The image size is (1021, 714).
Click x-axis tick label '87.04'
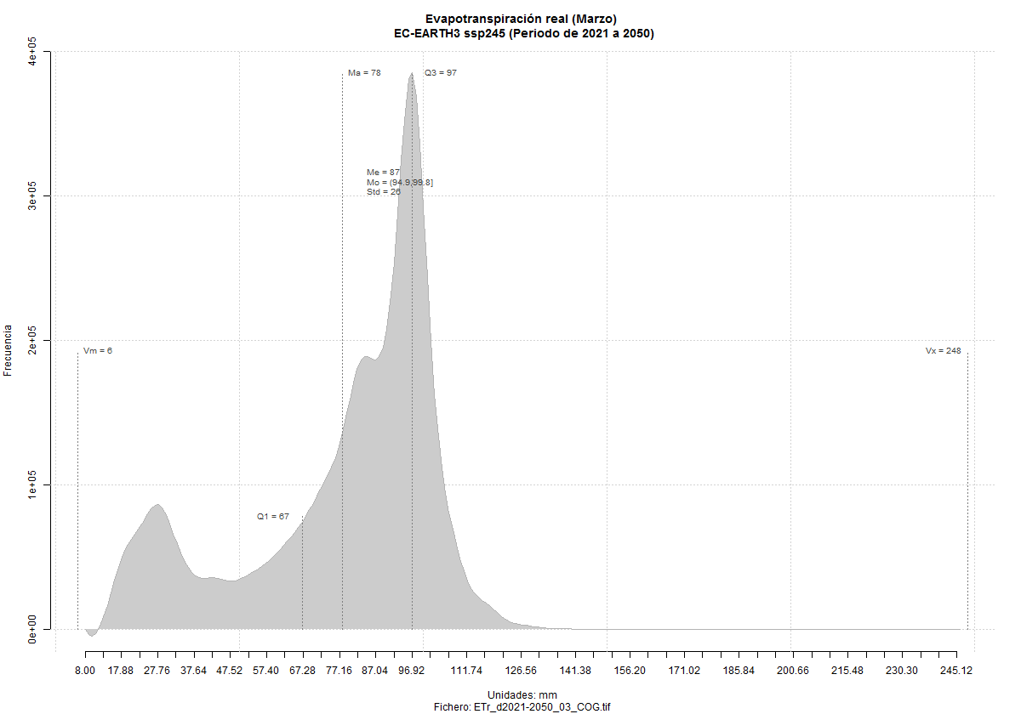pyautogui.click(x=375, y=671)
